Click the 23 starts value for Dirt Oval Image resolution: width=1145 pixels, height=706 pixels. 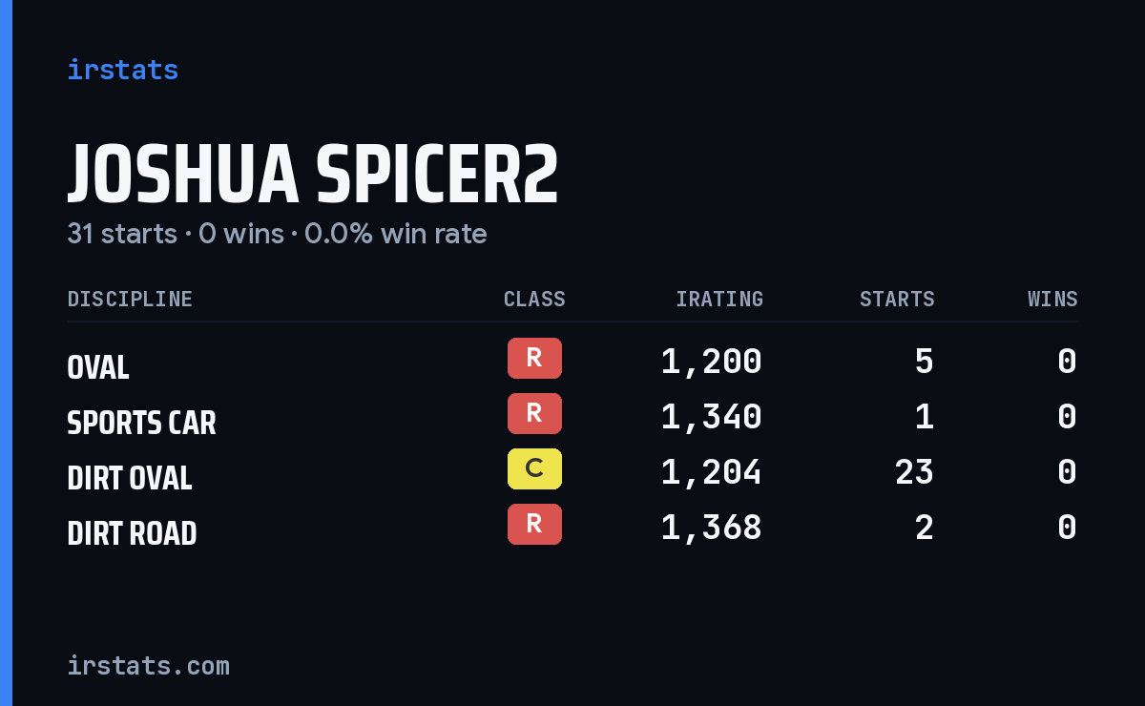coord(914,471)
